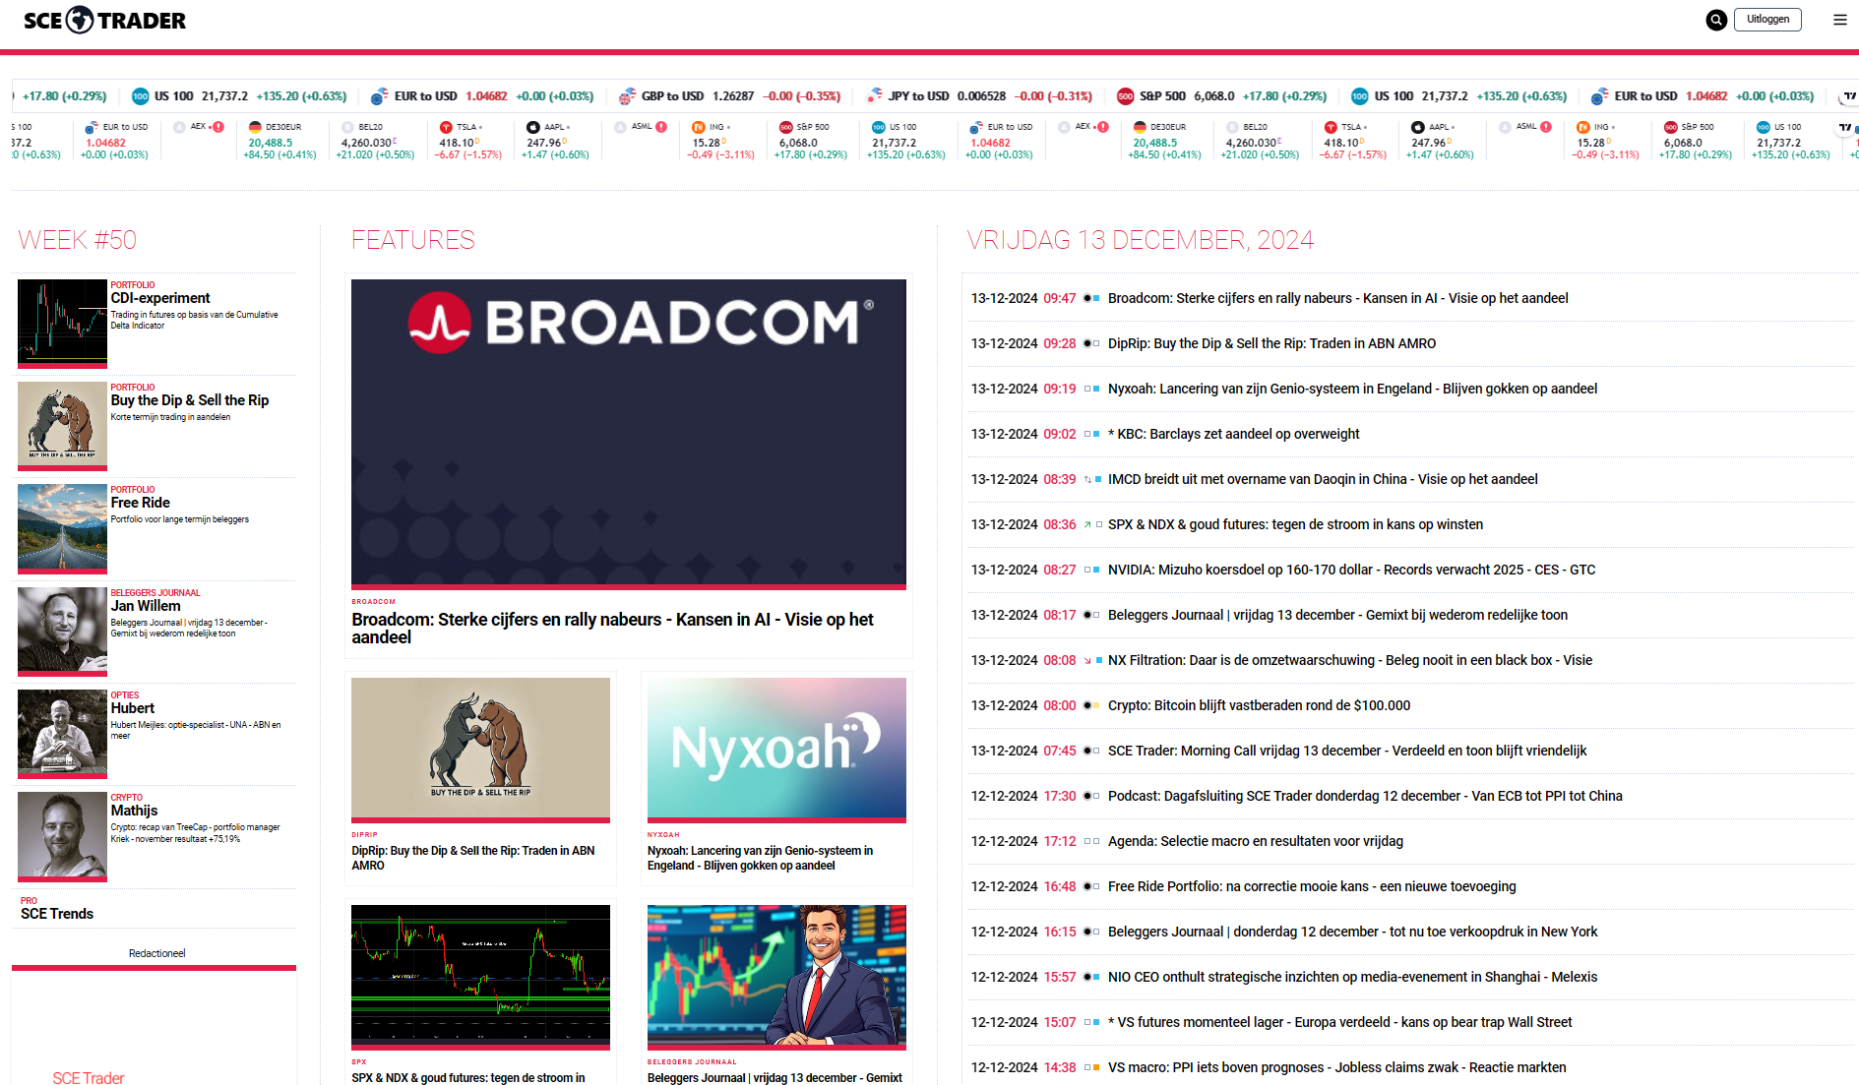Click the CDI-experiment chart thumbnail
The height and width of the screenshot is (1085, 1859).
point(62,324)
